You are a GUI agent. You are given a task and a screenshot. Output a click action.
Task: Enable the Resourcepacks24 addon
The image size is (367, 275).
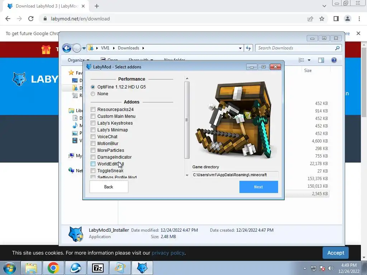93,110
